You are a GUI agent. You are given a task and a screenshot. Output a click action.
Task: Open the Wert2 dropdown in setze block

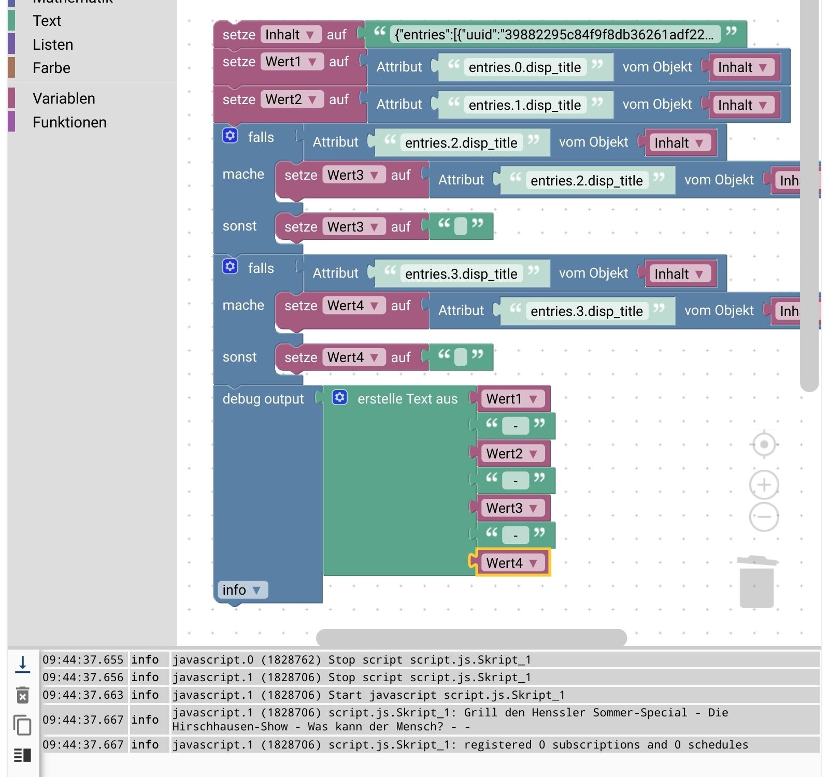292,99
